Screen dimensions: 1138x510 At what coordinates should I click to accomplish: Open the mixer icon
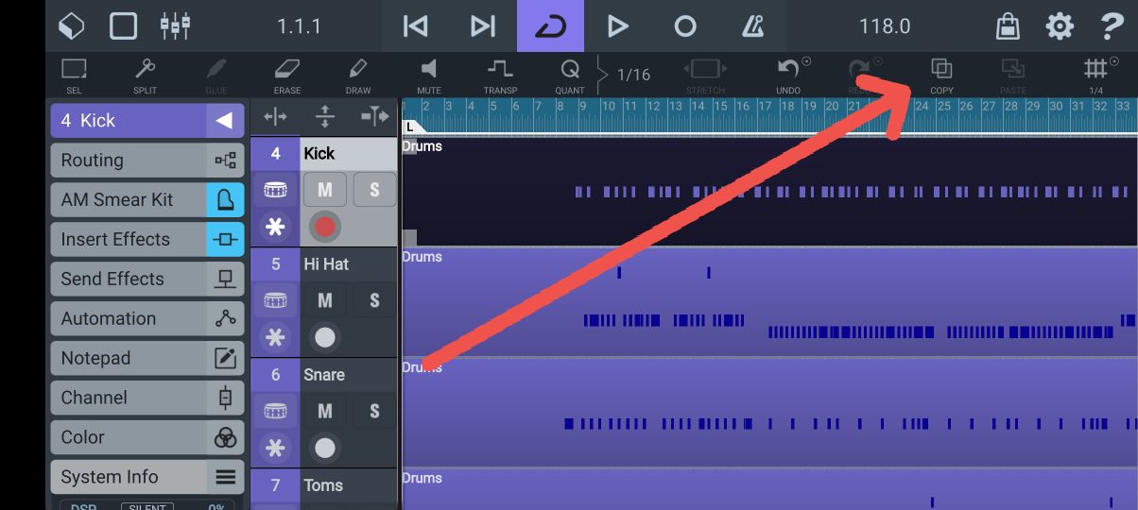click(176, 25)
